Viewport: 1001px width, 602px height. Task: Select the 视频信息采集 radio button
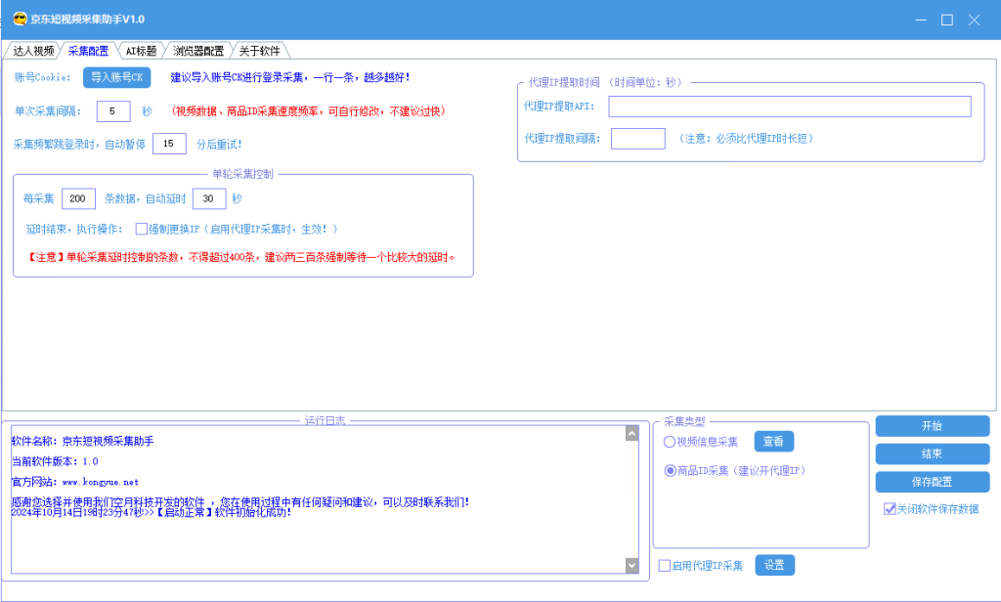click(670, 442)
